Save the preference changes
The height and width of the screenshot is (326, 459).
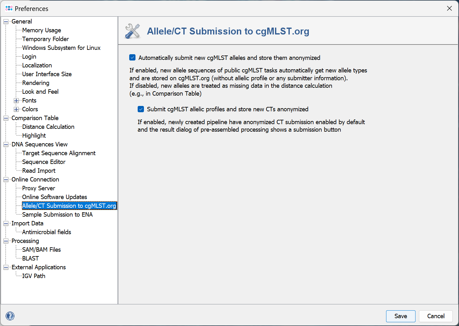click(400, 316)
